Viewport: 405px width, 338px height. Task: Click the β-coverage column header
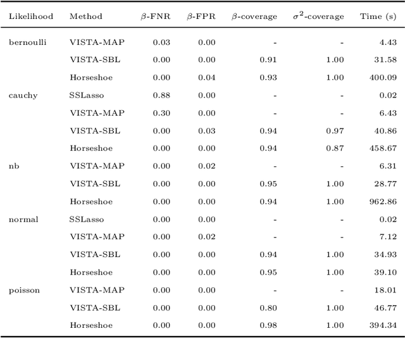click(x=253, y=16)
